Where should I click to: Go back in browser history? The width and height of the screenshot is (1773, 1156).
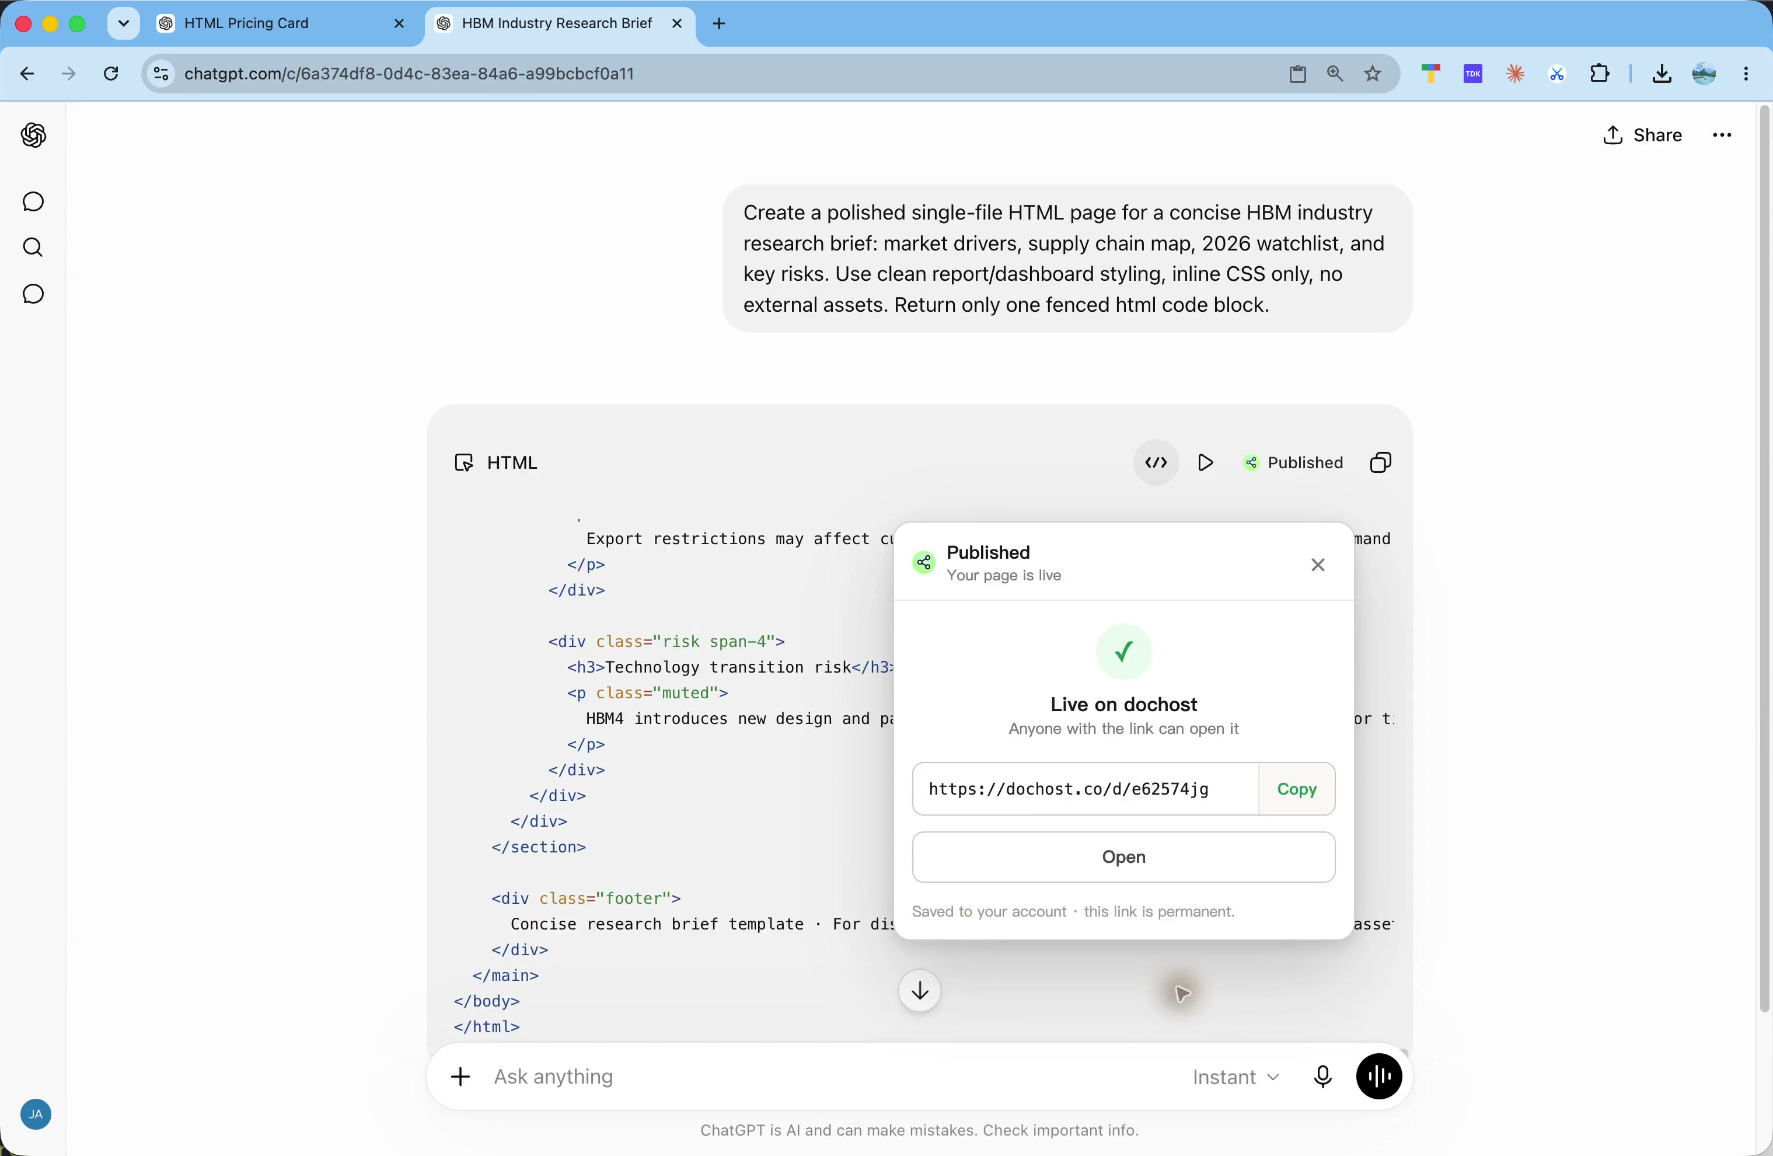pyautogui.click(x=27, y=74)
